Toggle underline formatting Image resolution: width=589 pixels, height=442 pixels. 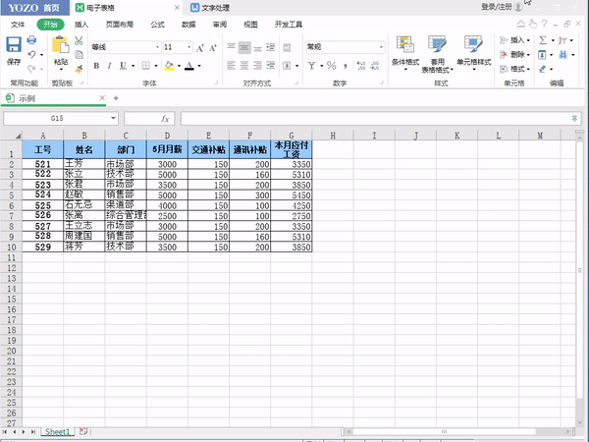click(123, 66)
